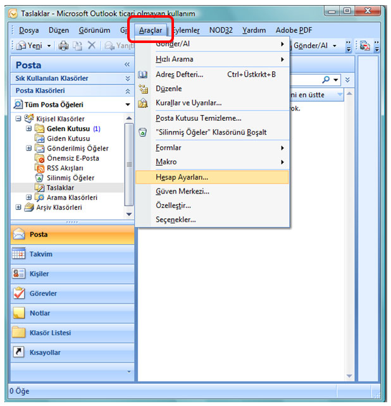Viewport: 391px width, 406px height.
Task: Click the Kısayollar shortcut arrow icon
Action: (x=18, y=352)
